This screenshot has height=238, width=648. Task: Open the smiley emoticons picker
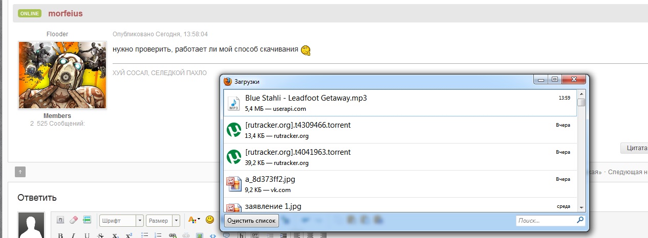(209, 220)
